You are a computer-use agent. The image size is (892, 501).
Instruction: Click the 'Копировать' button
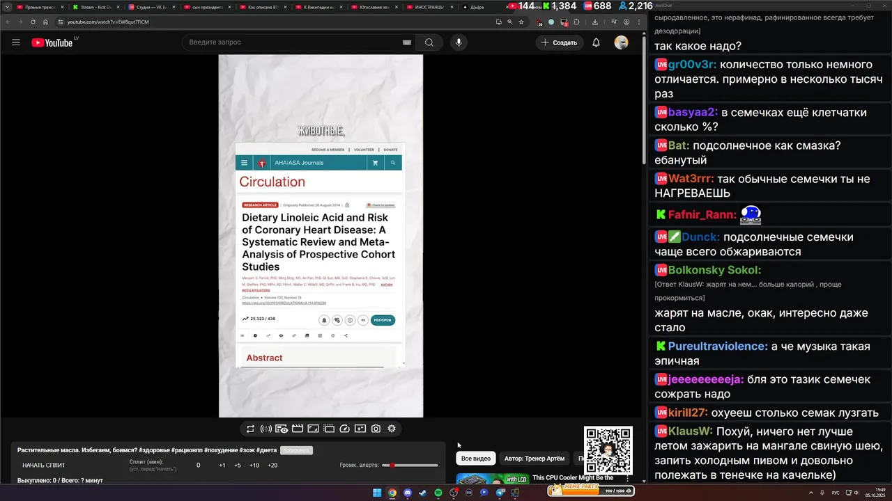point(296,450)
